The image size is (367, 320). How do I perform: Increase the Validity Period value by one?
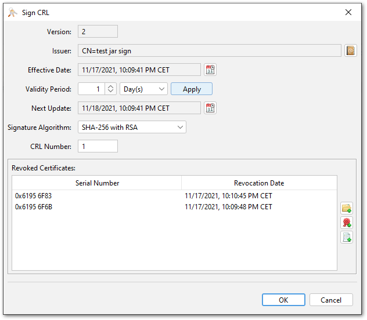[111, 86]
